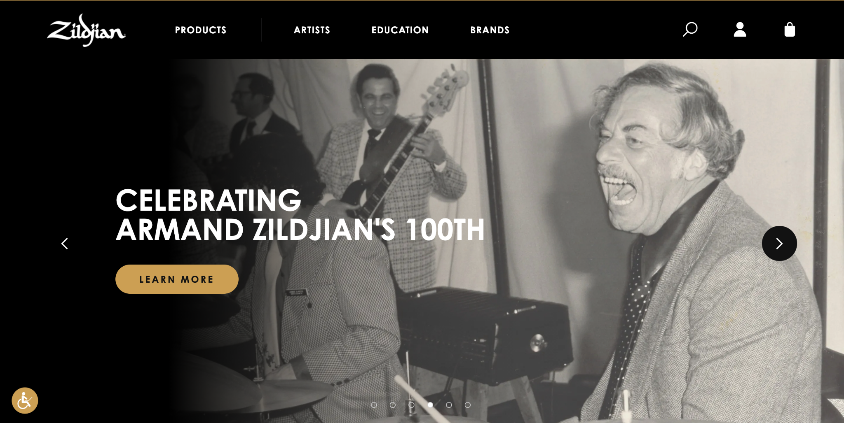
Task: Open the search magnifier icon
Action: click(690, 29)
